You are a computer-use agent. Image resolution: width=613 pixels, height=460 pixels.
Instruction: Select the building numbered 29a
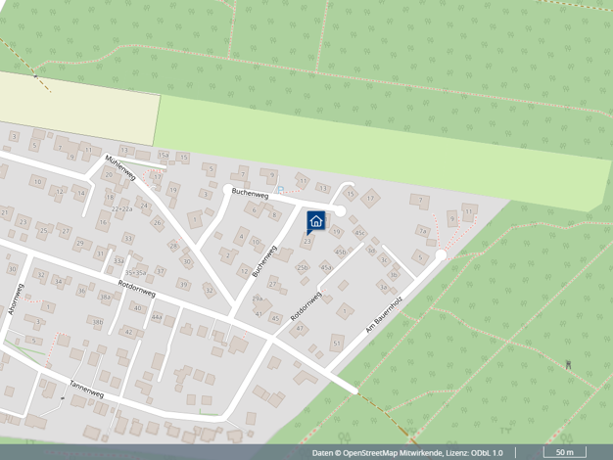tap(258, 299)
